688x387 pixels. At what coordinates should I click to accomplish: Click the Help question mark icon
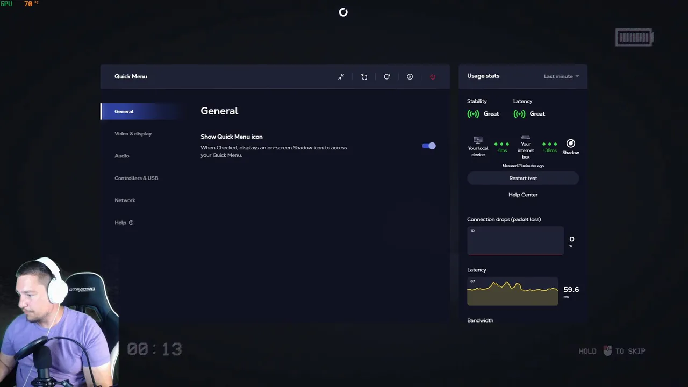coord(131,223)
